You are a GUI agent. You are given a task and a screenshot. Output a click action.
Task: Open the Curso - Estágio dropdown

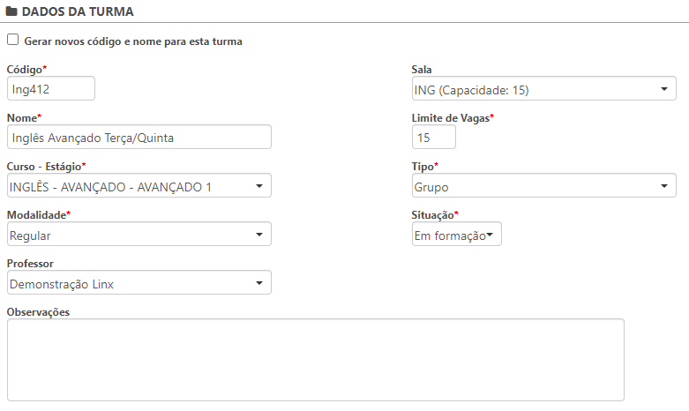pos(139,186)
